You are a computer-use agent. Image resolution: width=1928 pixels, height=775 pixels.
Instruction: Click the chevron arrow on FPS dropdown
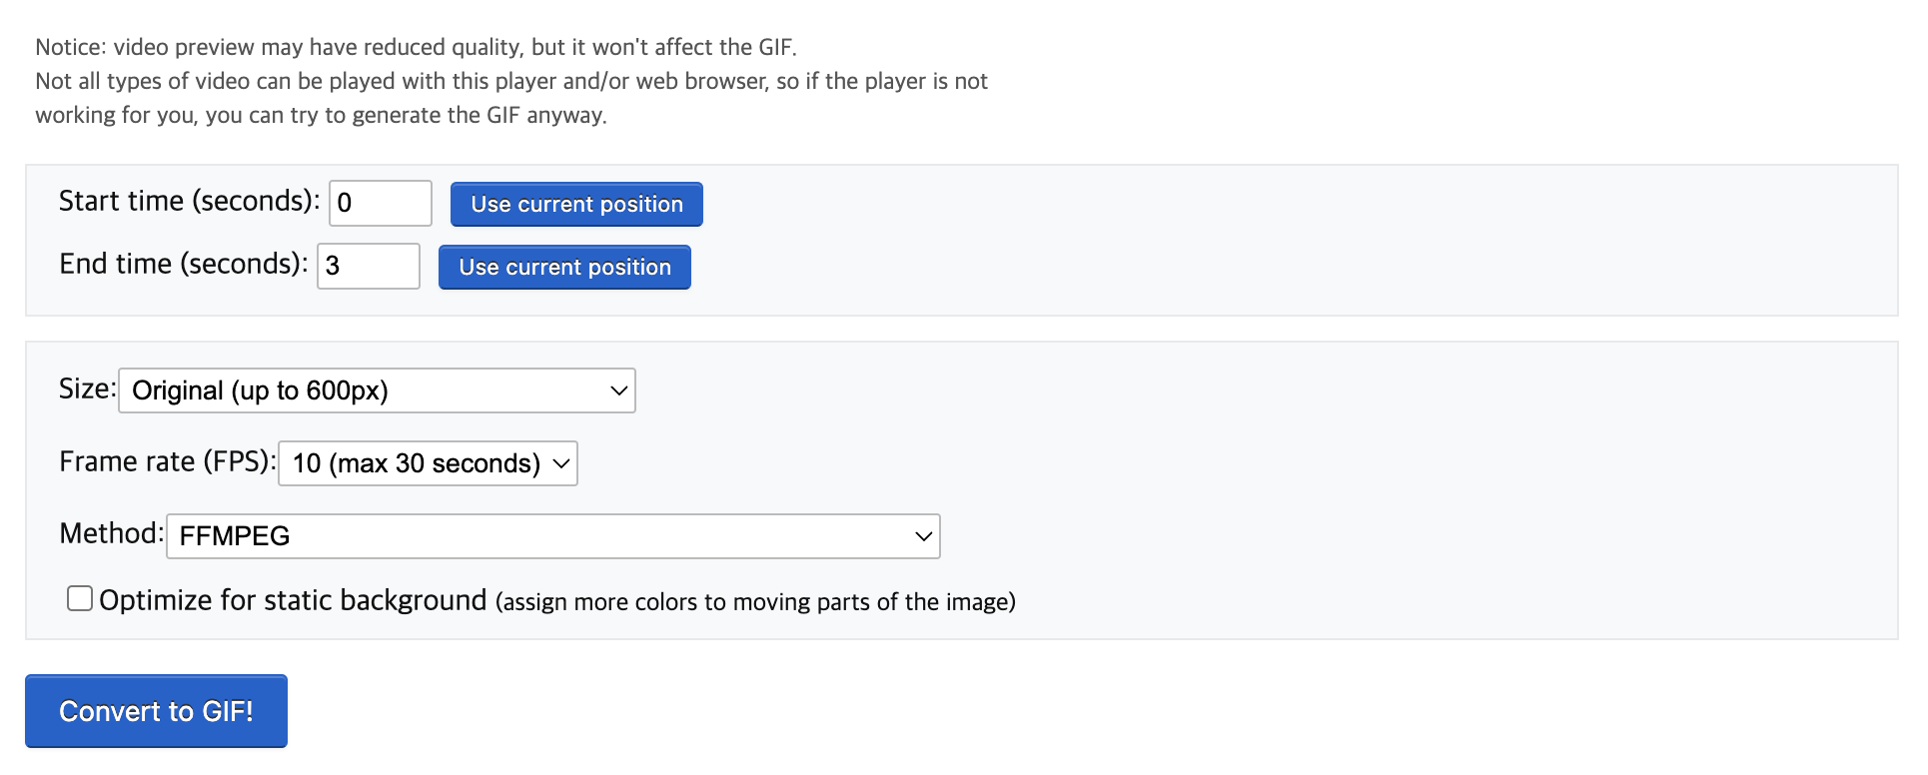tap(561, 463)
